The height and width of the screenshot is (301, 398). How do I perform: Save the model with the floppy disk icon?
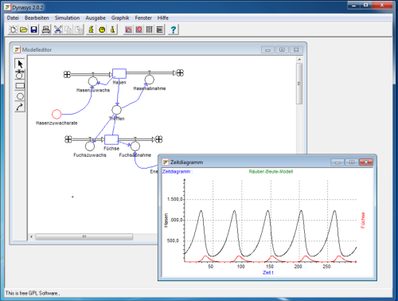(34, 29)
